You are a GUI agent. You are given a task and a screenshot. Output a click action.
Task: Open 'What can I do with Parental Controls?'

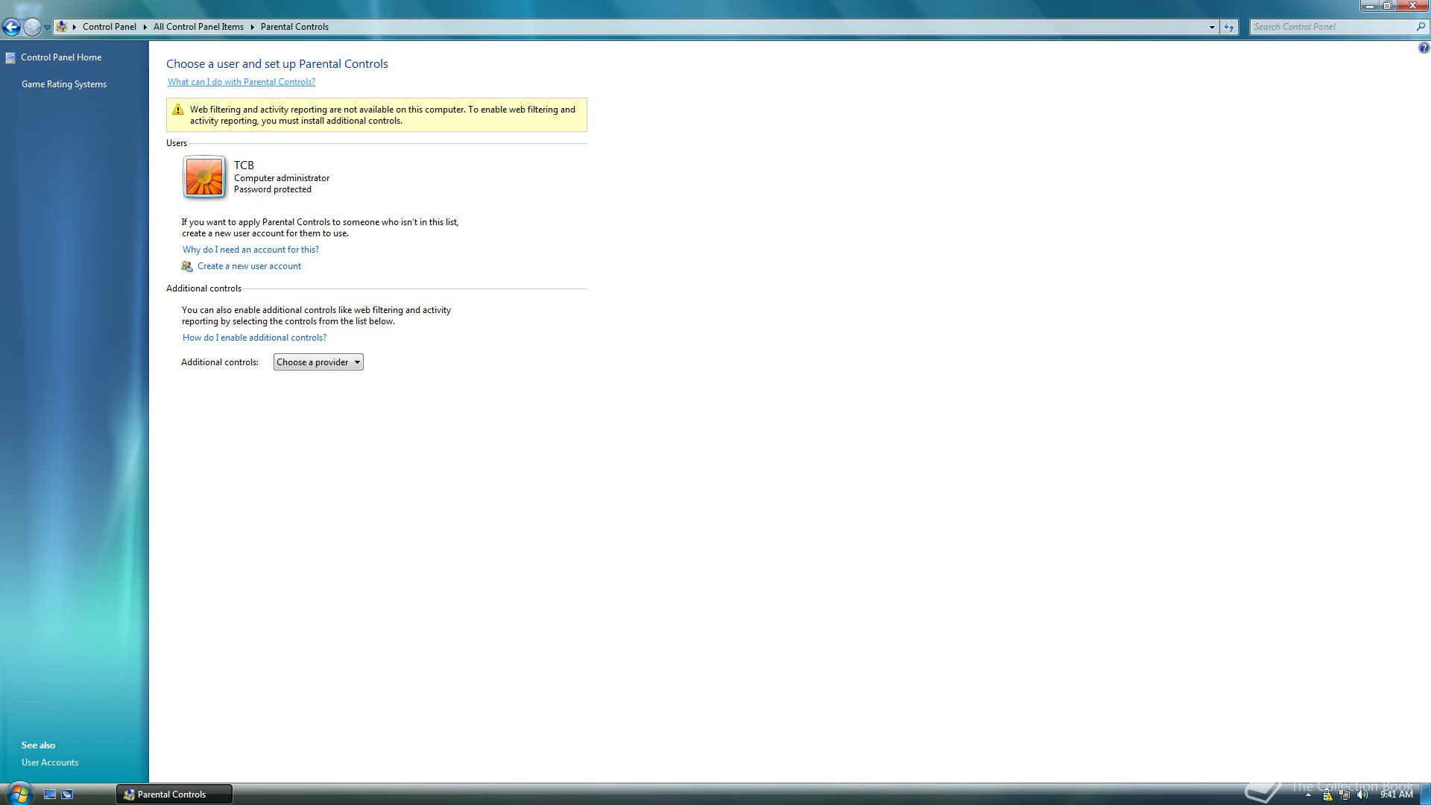(x=241, y=82)
